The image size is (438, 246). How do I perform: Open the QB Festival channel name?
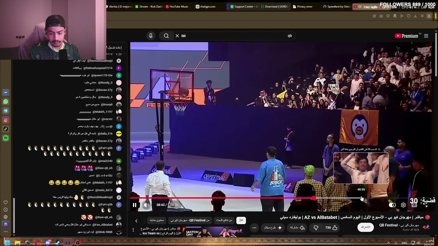pyautogui.click(x=399, y=225)
